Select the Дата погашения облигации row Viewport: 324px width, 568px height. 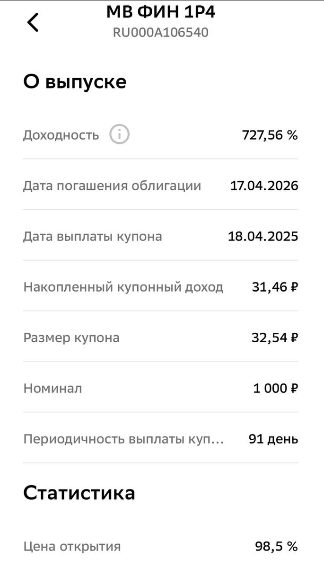pos(112,186)
